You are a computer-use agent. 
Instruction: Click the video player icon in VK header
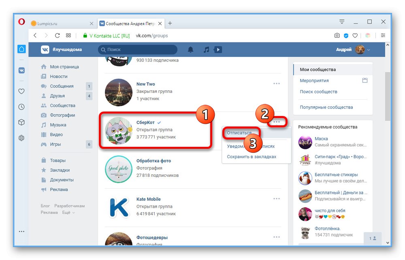[218, 49]
